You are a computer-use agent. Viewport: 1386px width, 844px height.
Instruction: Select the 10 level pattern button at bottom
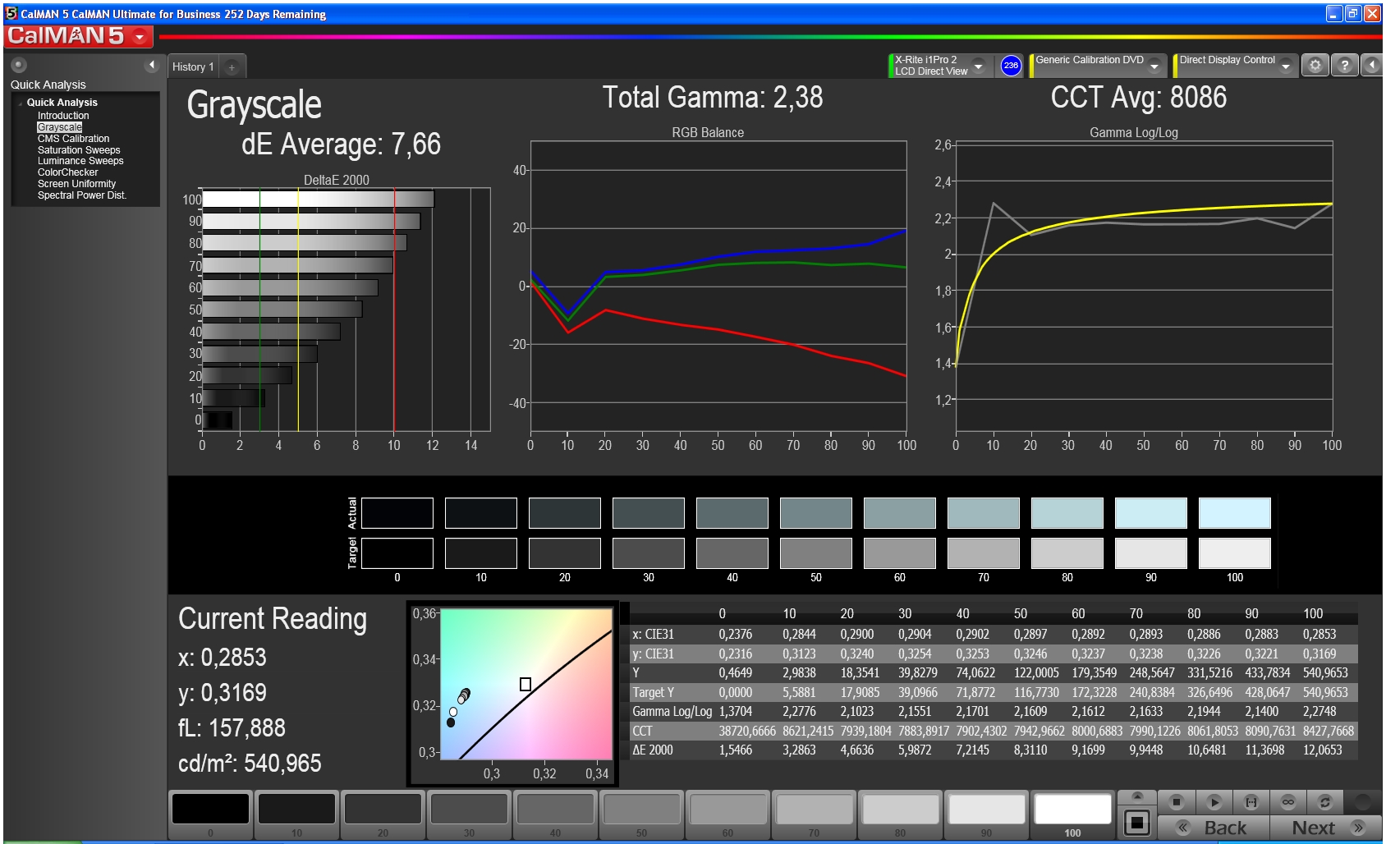[x=296, y=814]
